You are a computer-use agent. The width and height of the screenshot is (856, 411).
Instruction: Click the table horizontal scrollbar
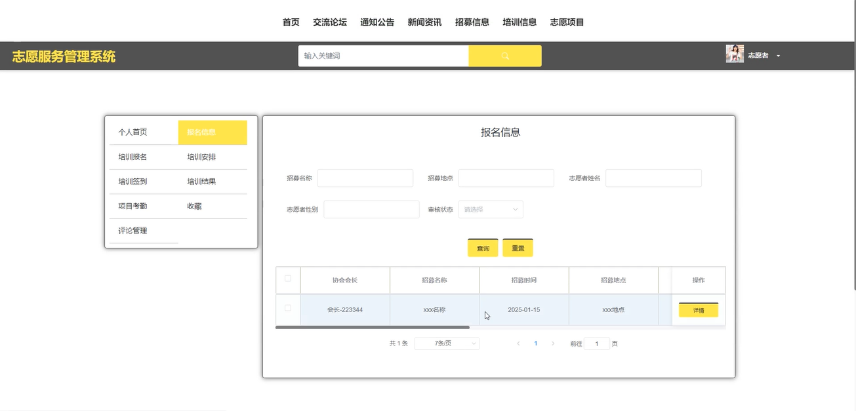[373, 327]
